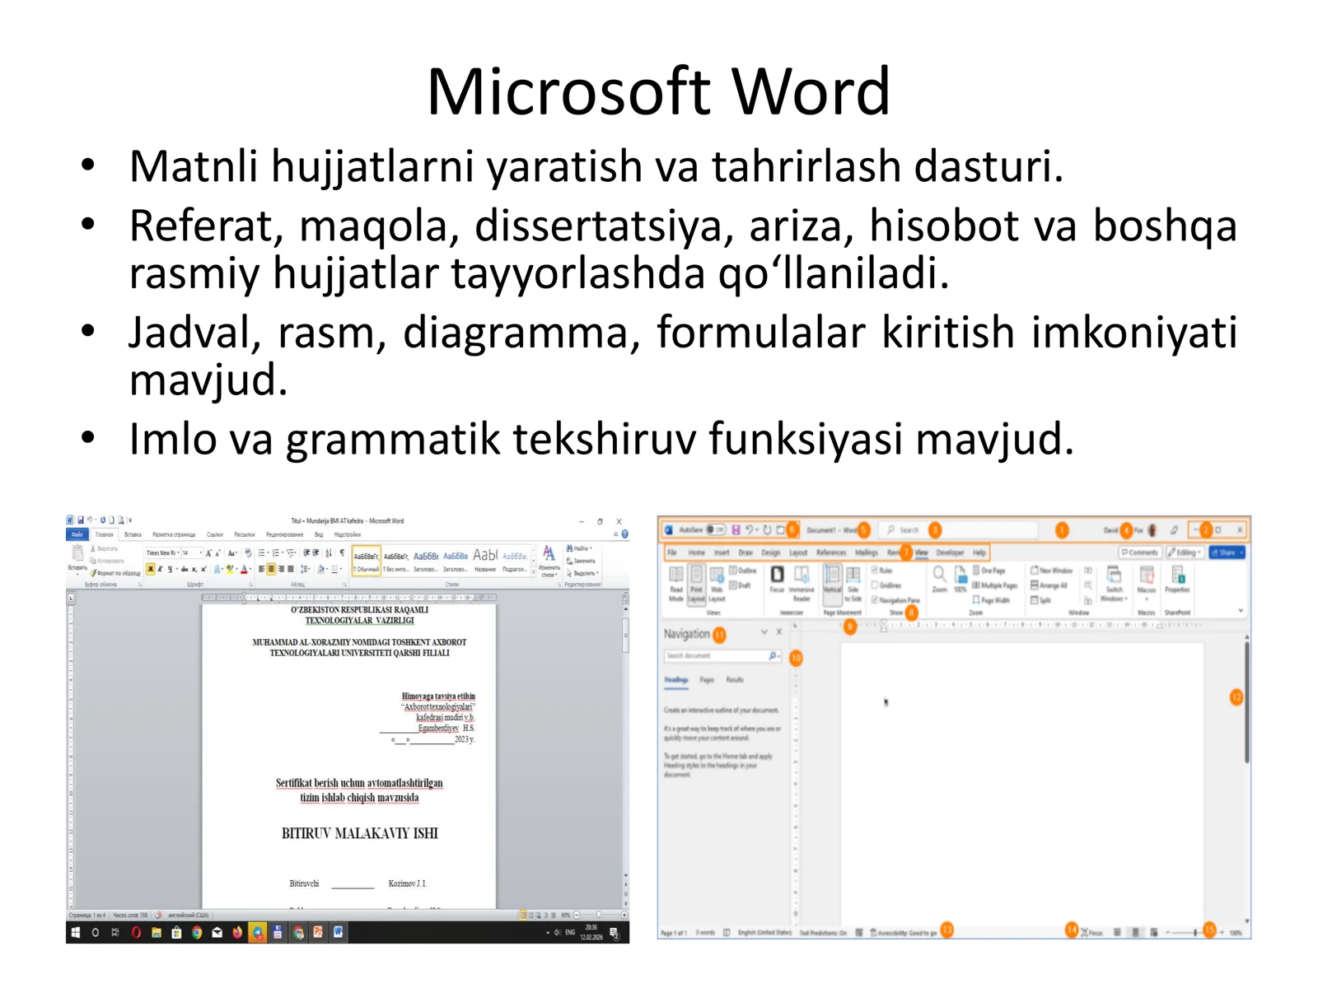The height and width of the screenshot is (988, 1318).
Task: Click Read Mode in the right Word window
Action: (675, 584)
